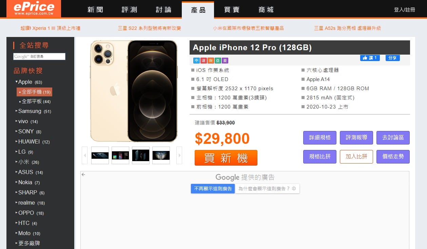Click the red 遠 carrier badge
Viewport: 427px width, 249px height.
[x=203, y=61]
